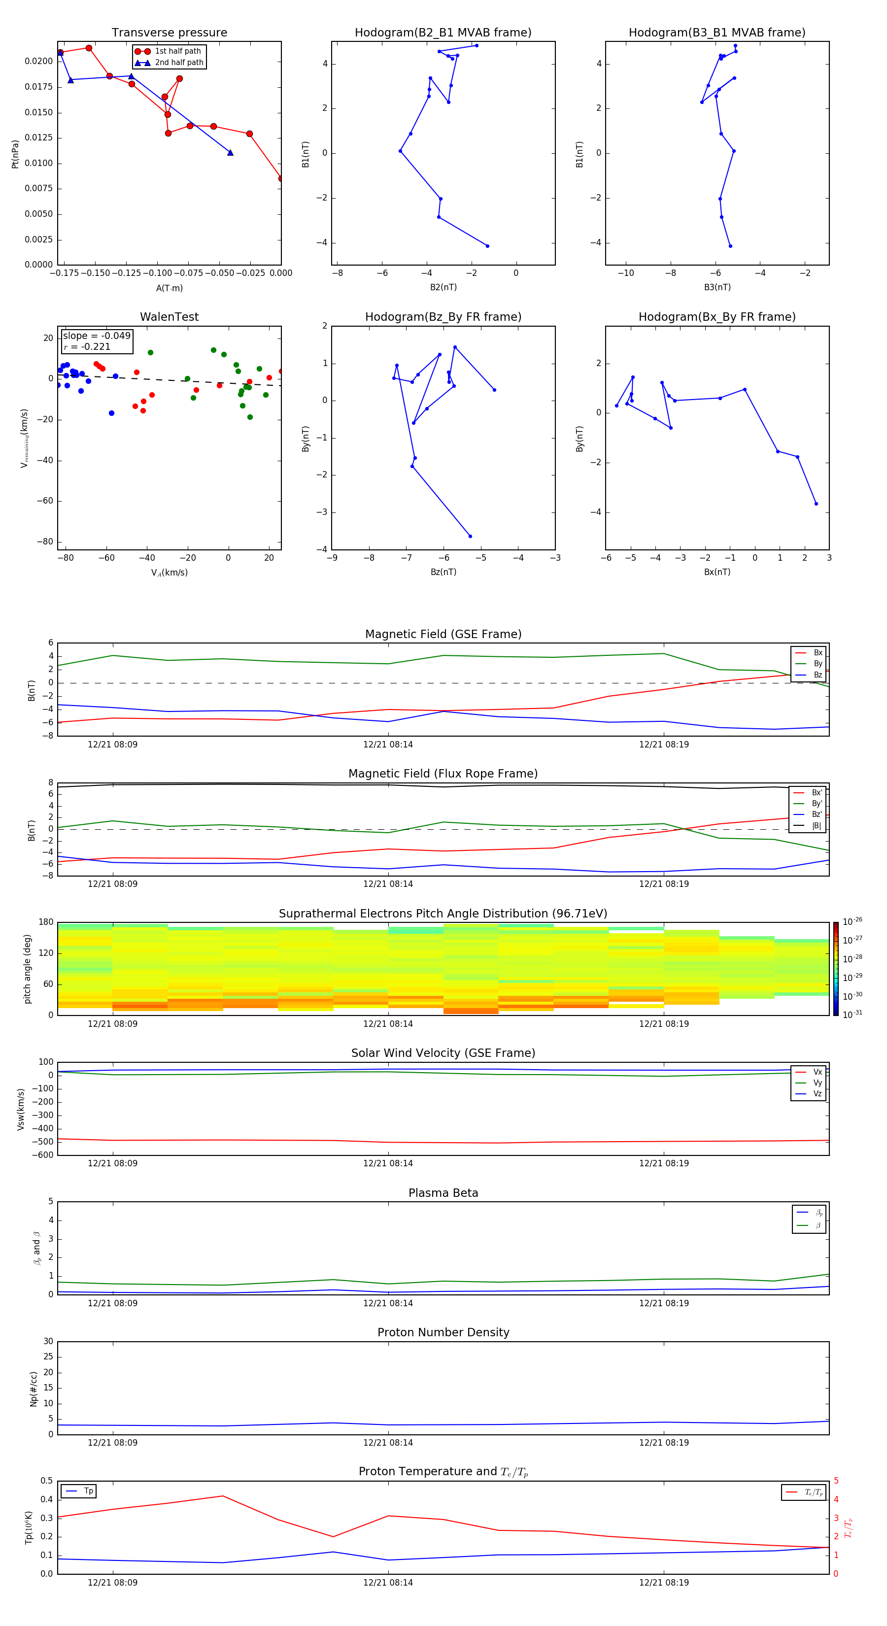Click the 'V_A(km/s)' x-axis label

[169, 573]
